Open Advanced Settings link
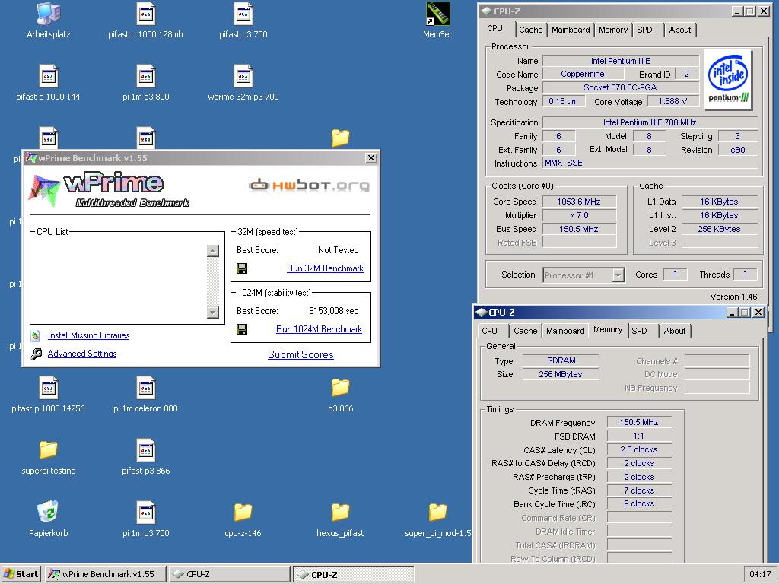 click(82, 354)
